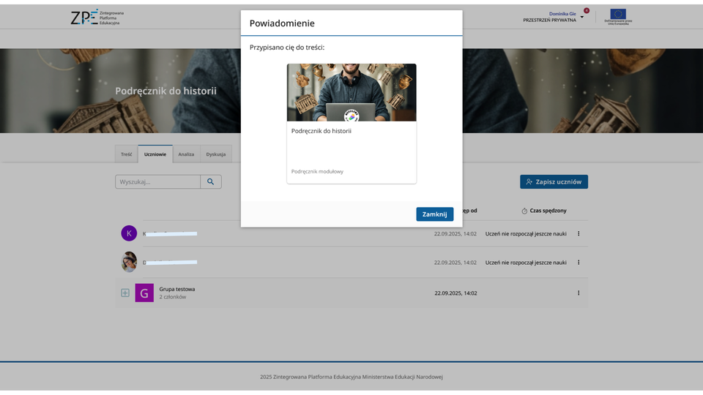Image resolution: width=703 pixels, height=395 pixels.
Task: Open the red notification counter badge
Action: (x=586, y=11)
